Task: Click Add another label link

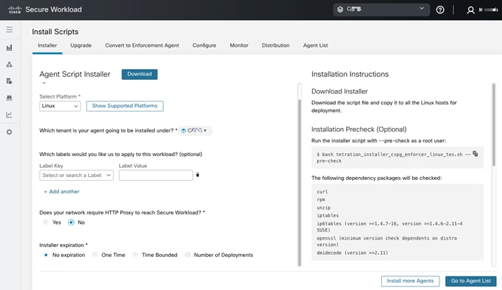Action: (x=61, y=191)
